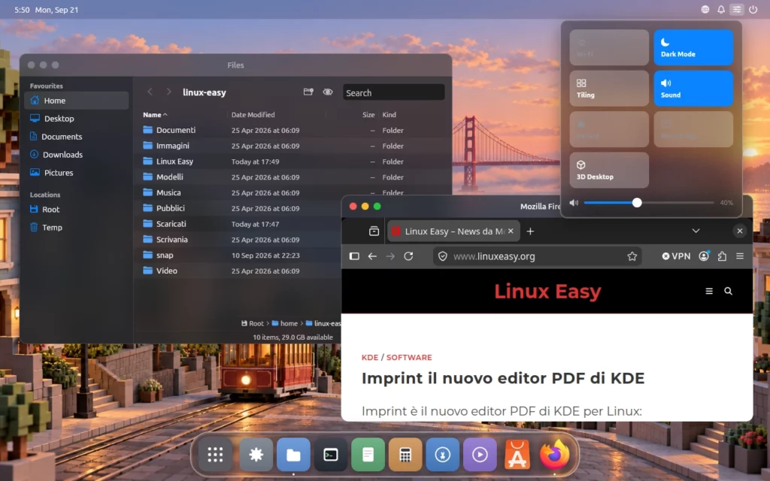Toggle hidden files eye icon in Files
Image resolution: width=770 pixels, height=481 pixels.
328,92
